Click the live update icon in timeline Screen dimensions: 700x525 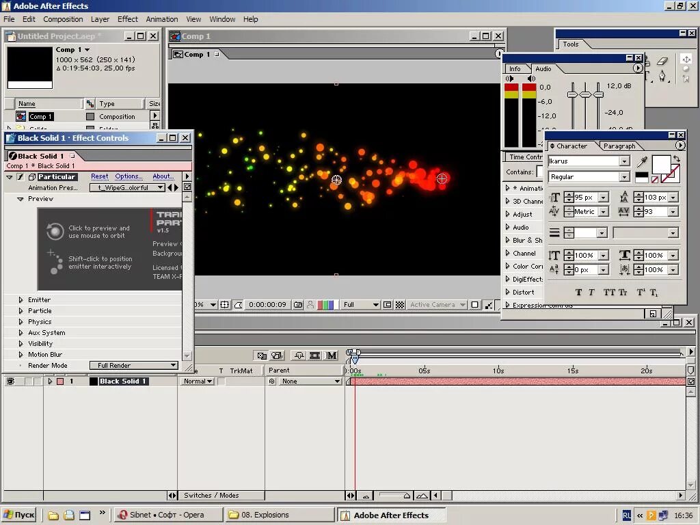pos(262,355)
